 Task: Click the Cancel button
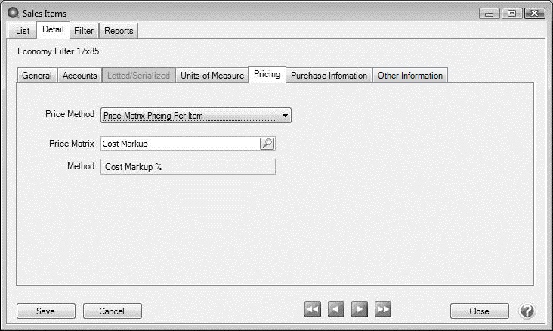click(112, 311)
